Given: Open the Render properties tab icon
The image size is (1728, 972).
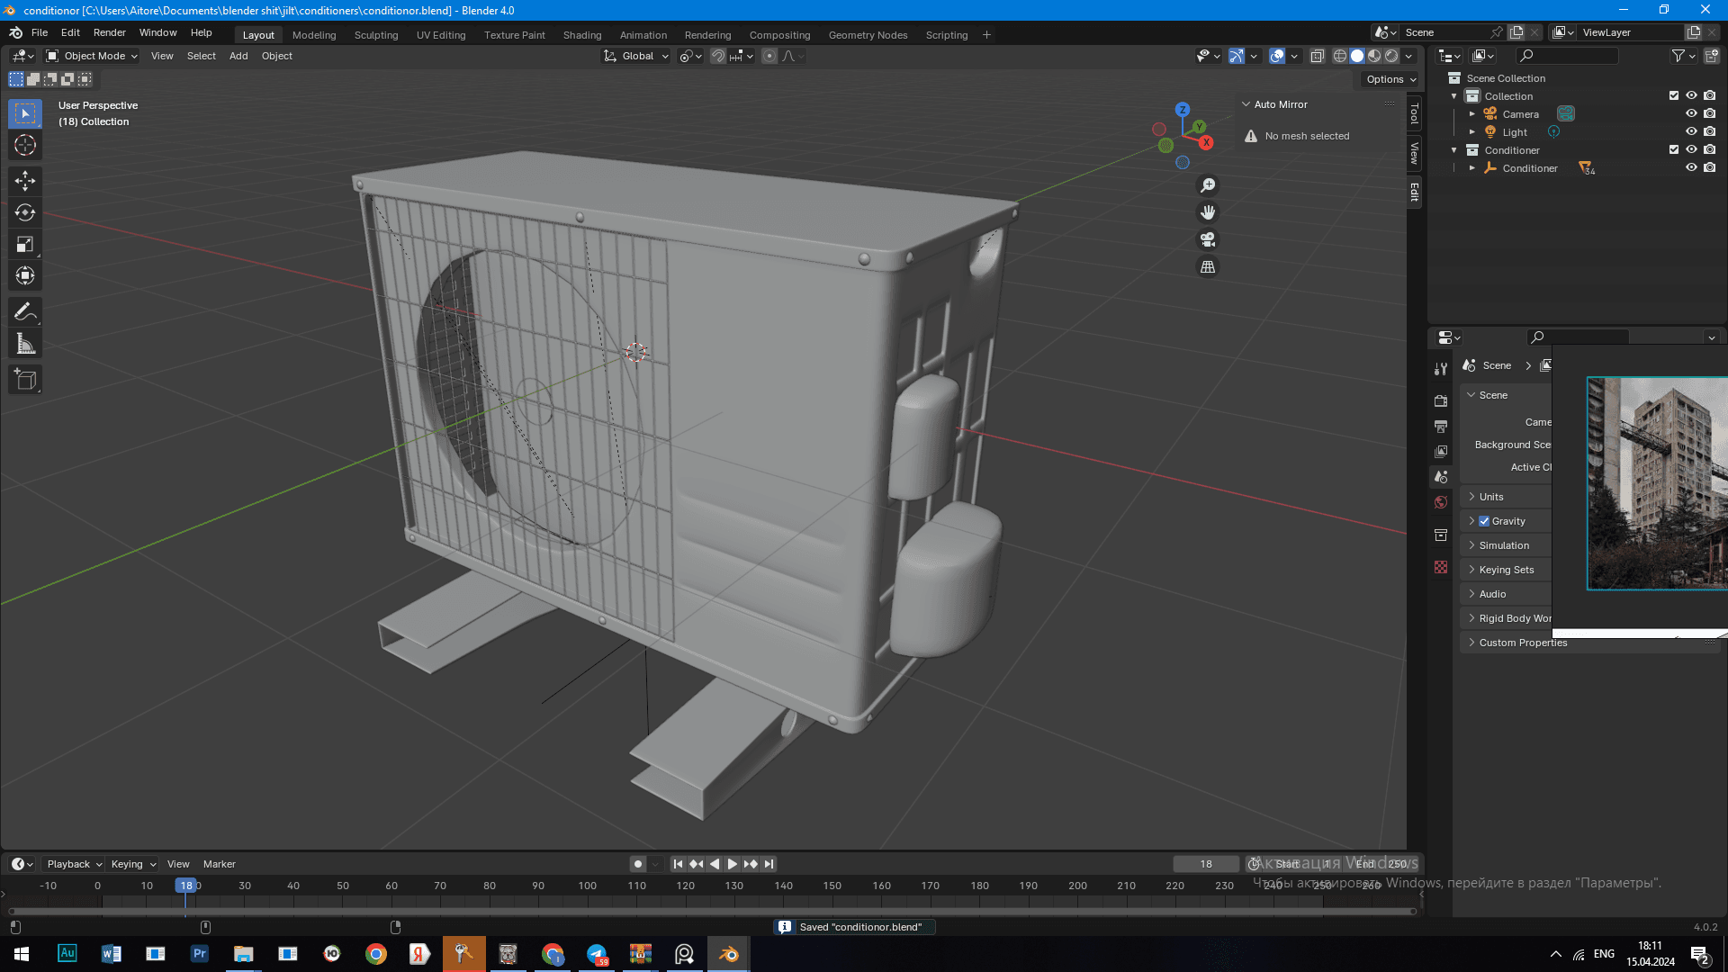Looking at the screenshot, I should pyautogui.click(x=1441, y=400).
